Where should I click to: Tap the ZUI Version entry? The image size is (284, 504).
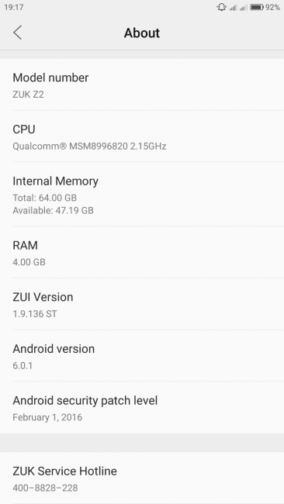tap(142, 304)
